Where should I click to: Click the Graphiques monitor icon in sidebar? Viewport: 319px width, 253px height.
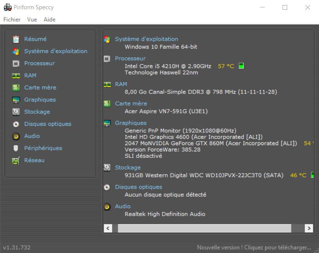pyautogui.click(x=16, y=100)
